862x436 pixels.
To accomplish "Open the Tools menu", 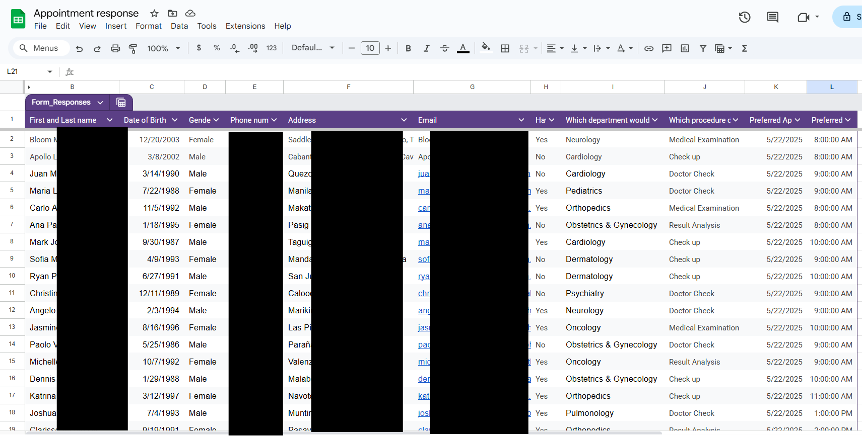I will click(207, 26).
